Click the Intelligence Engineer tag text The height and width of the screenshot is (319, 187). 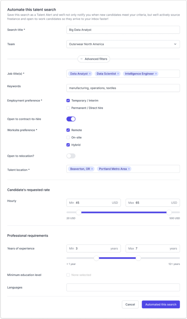click(x=139, y=74)
